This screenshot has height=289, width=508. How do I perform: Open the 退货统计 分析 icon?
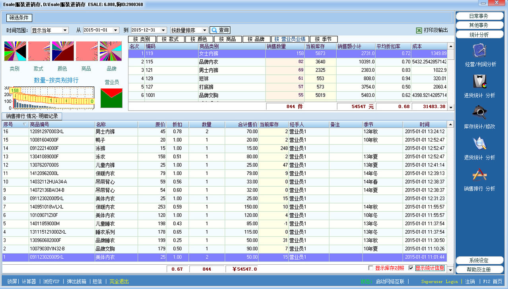click(x=480, y=144)
